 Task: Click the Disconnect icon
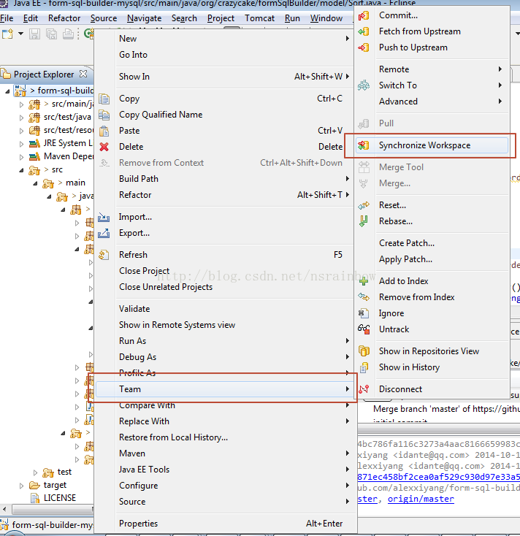pos(364,389)
